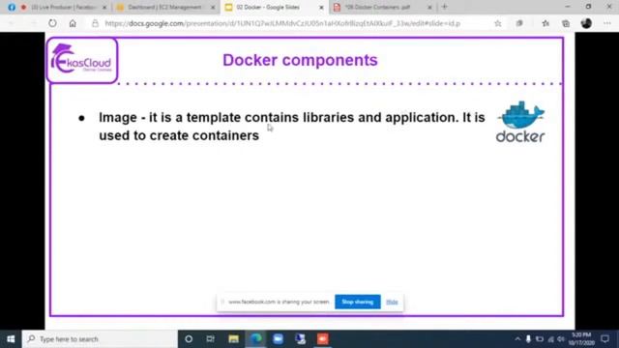Close the 02 Docker Google Slides tab
Screen dimensions: 619x348
[x=321, y=7]
